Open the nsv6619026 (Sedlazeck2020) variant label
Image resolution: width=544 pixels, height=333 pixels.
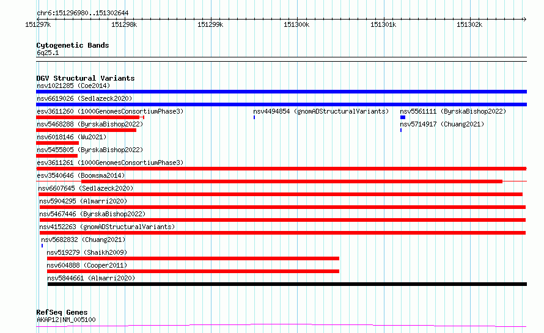tap(84, 98)
